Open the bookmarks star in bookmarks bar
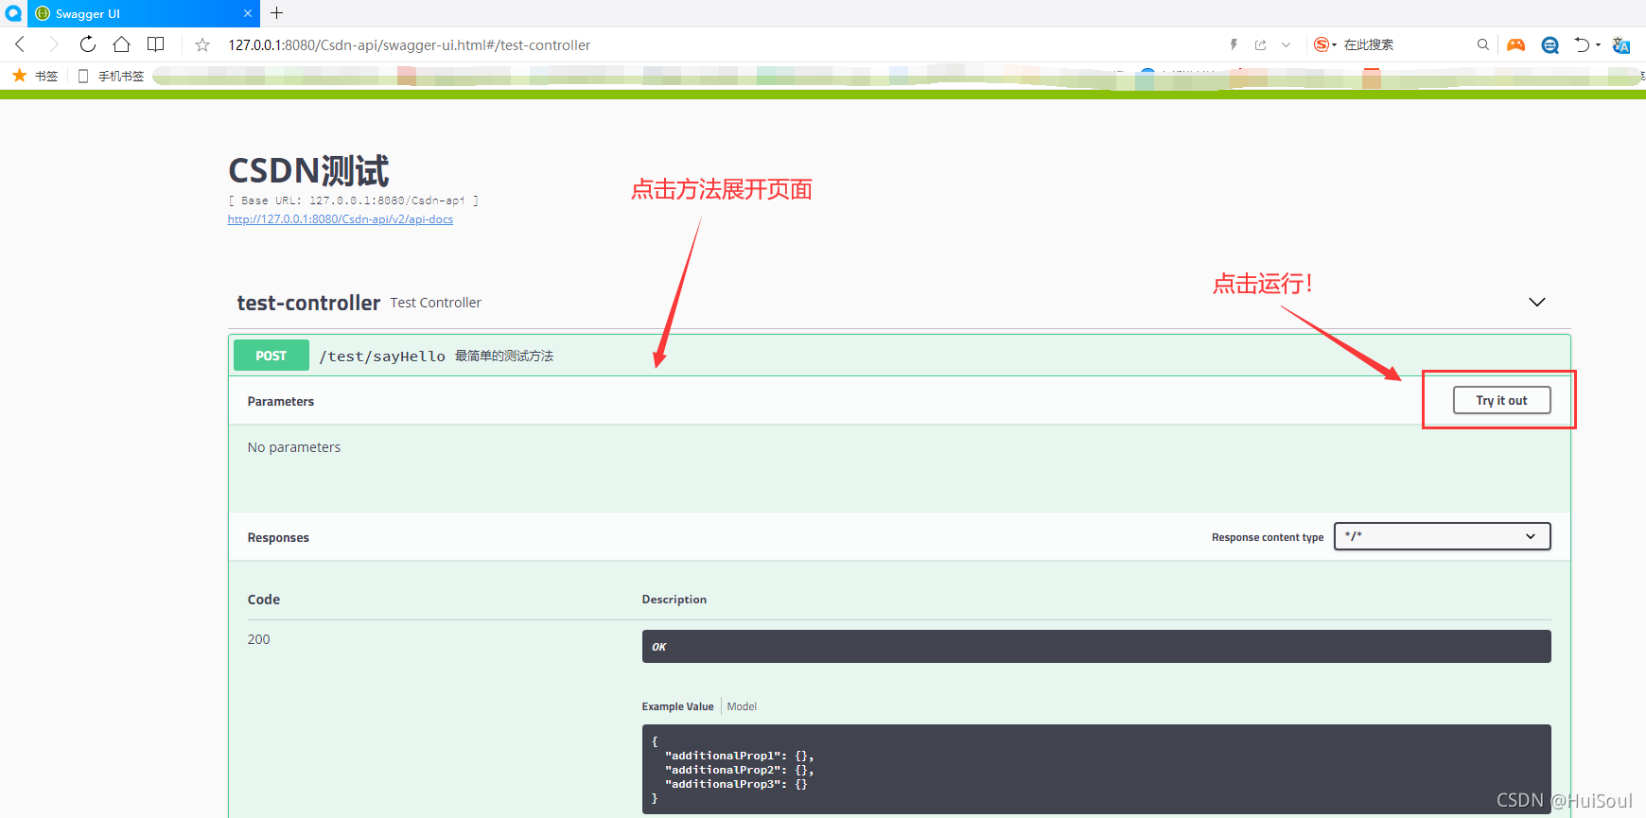The image size is (1646, 818). [x=34, y=76]
